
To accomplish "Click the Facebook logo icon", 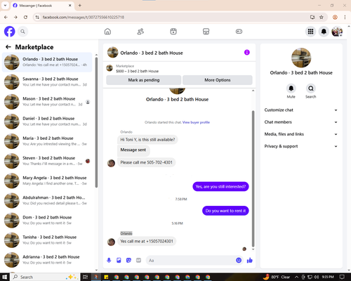I will click(10, 32).
